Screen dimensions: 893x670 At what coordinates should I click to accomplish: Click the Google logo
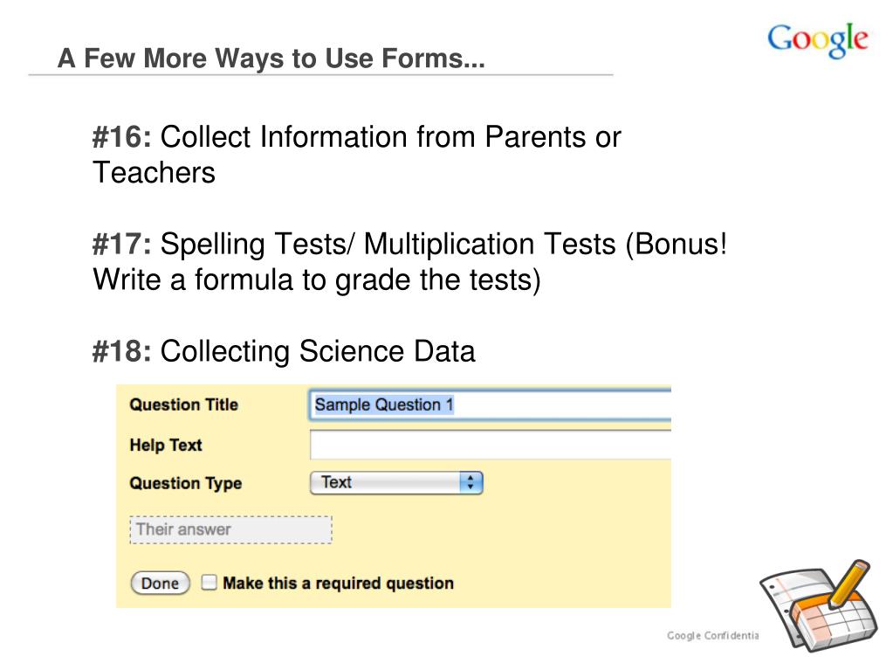point(817,40)
